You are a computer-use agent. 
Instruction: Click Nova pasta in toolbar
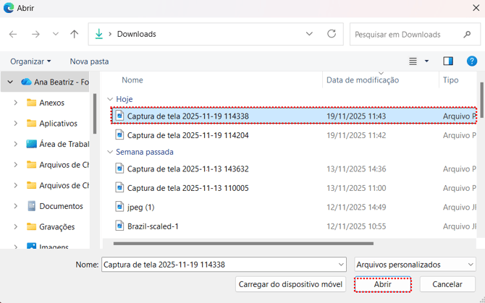pos(89,61)
